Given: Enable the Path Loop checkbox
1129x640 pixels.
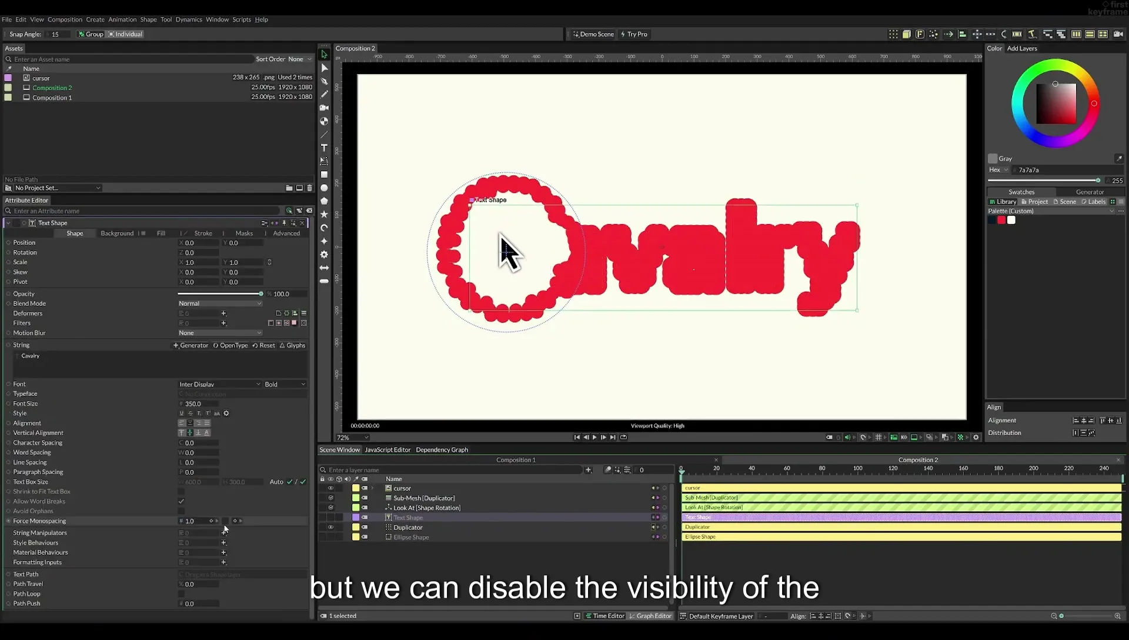Looking at the screenshot, I should [x=181, y=594].
